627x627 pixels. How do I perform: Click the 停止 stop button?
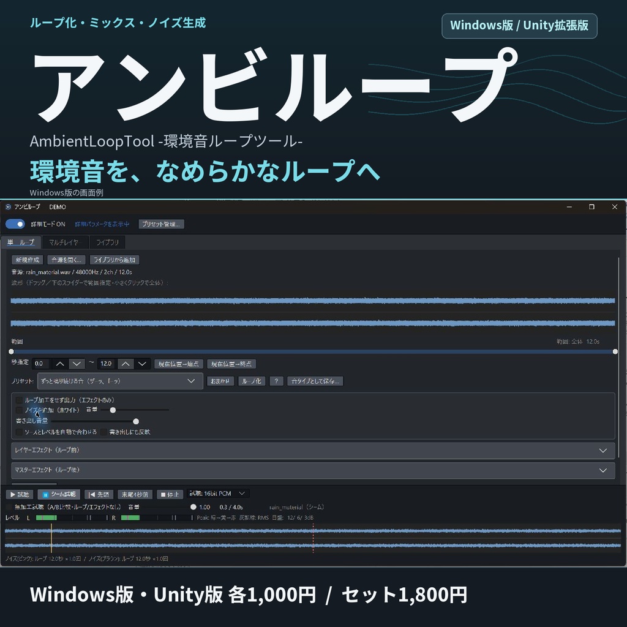tap(170, 495)
